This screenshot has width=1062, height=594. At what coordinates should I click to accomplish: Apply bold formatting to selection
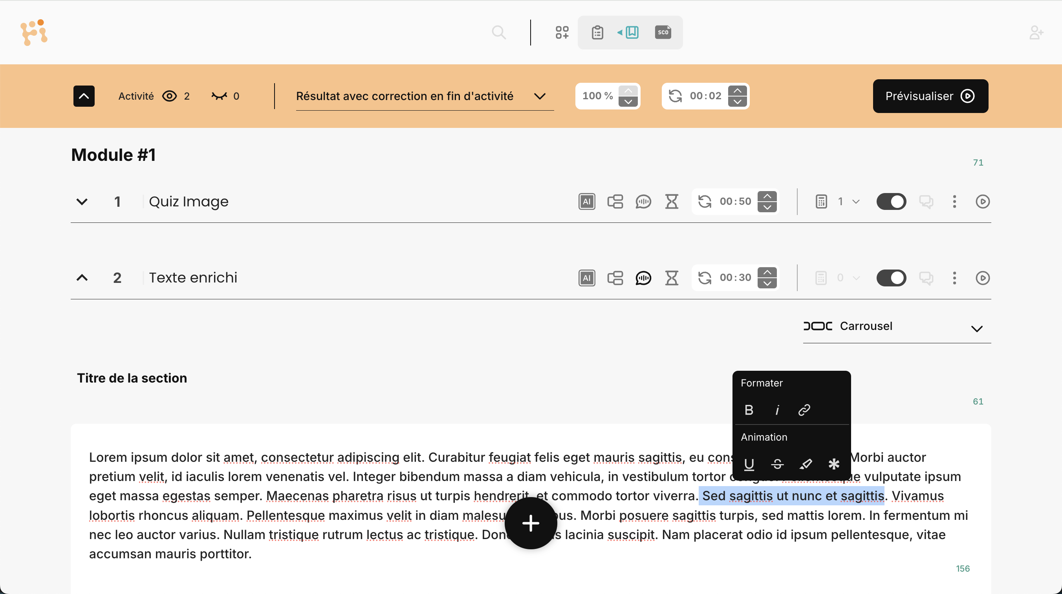point(749,410)
